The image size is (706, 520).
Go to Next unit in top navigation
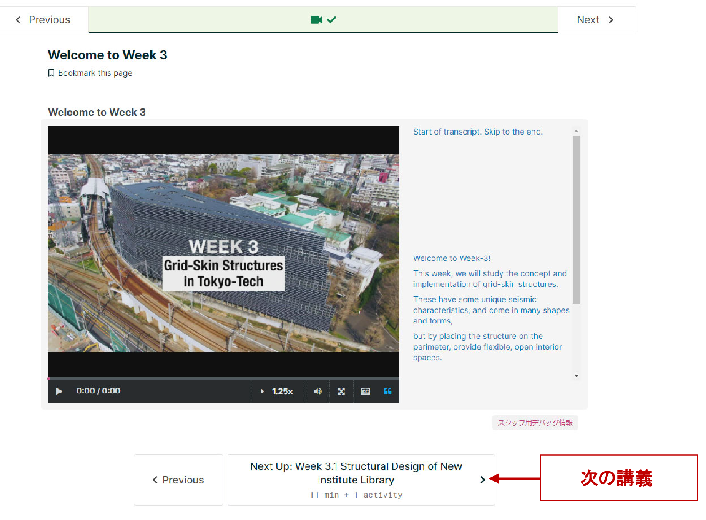[x=596, y=20]
